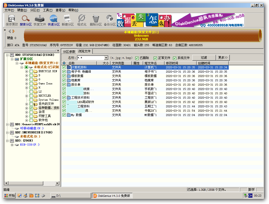269x204 pixels.
Task: Open the Backup Partition (备份分区) tool
Action: click(110, 20)
